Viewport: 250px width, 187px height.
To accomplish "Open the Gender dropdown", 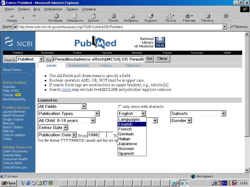I will click(x=181, y=121).
